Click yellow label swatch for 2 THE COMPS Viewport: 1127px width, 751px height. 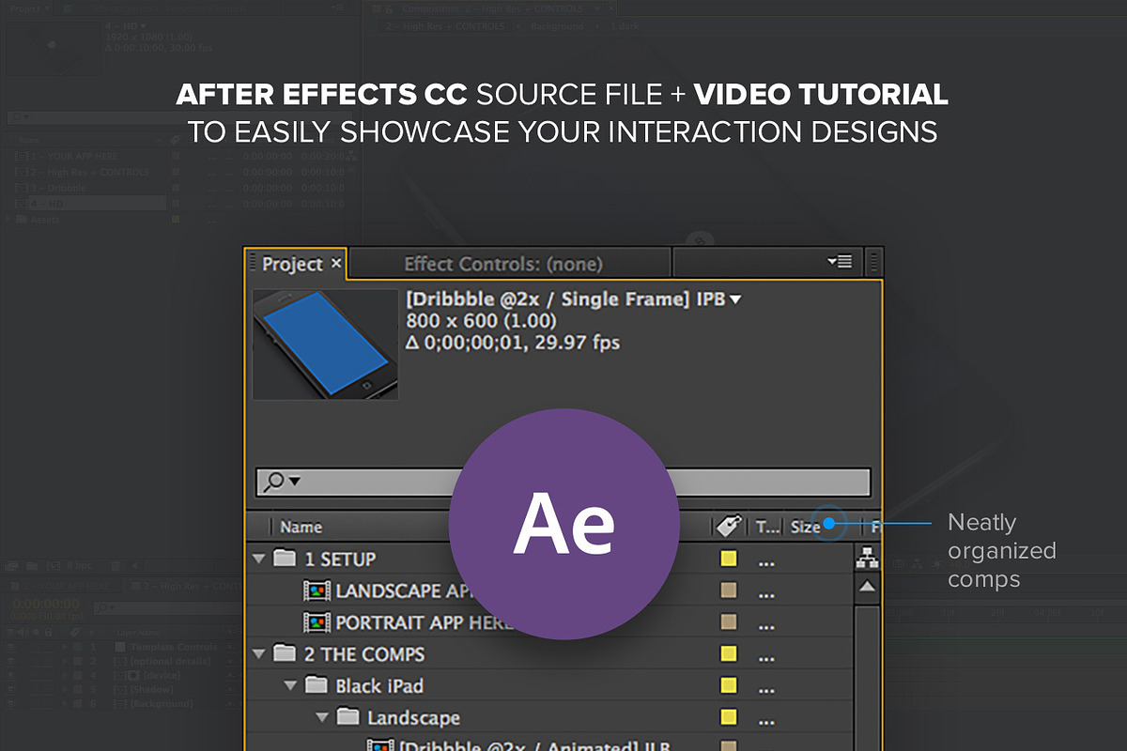coord(728,654)
